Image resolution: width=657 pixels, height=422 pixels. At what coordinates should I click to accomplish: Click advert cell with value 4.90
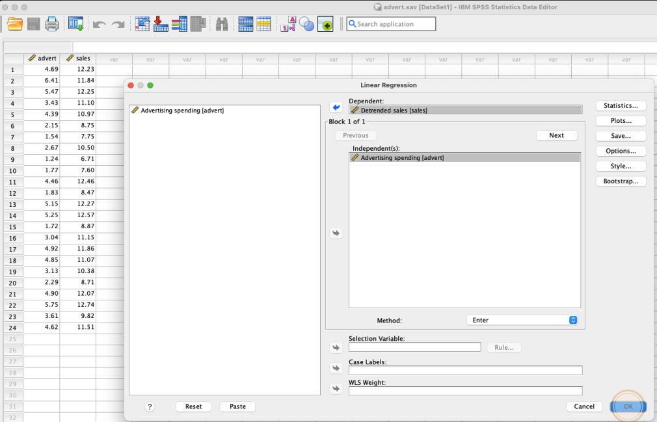tap(42, 293)
